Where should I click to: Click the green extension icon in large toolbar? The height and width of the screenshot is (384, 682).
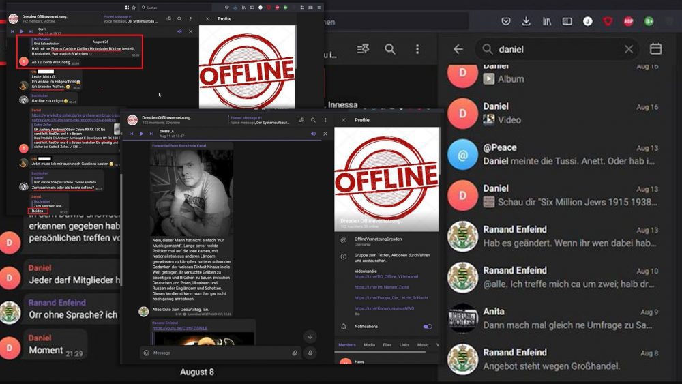click(649, 21)
